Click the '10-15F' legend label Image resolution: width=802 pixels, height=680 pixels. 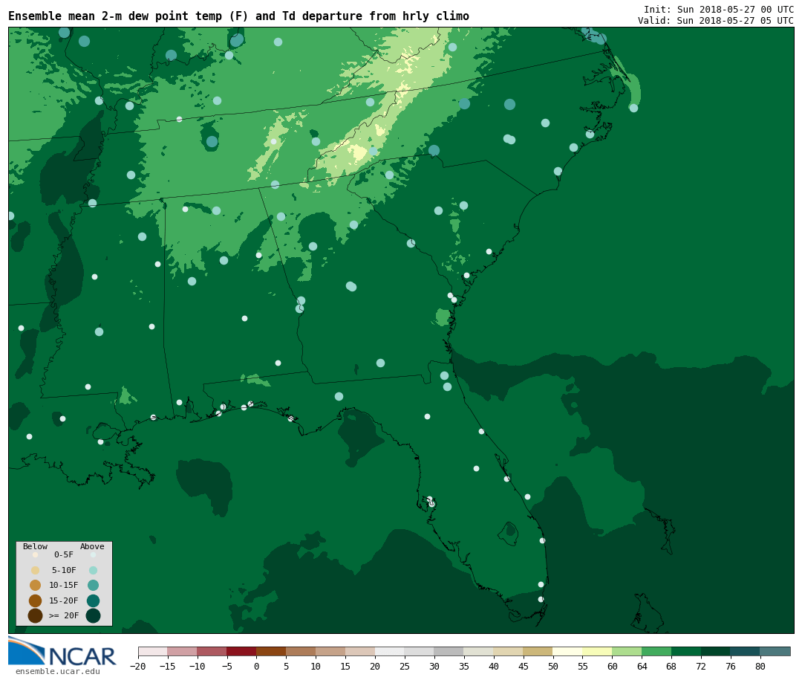click(64, 585)
